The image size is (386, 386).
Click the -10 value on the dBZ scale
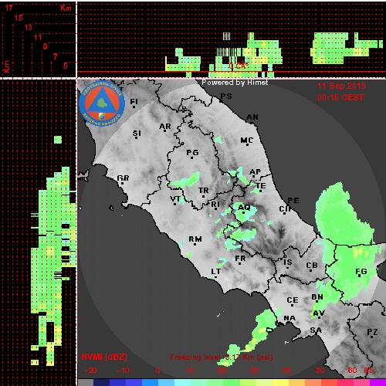point(123,371)
